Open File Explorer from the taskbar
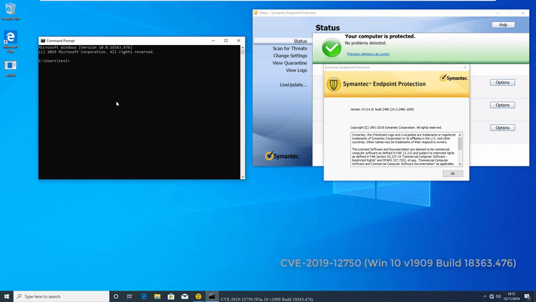The image size is (536, 302). pyautogui.click(x=157, y=296)
